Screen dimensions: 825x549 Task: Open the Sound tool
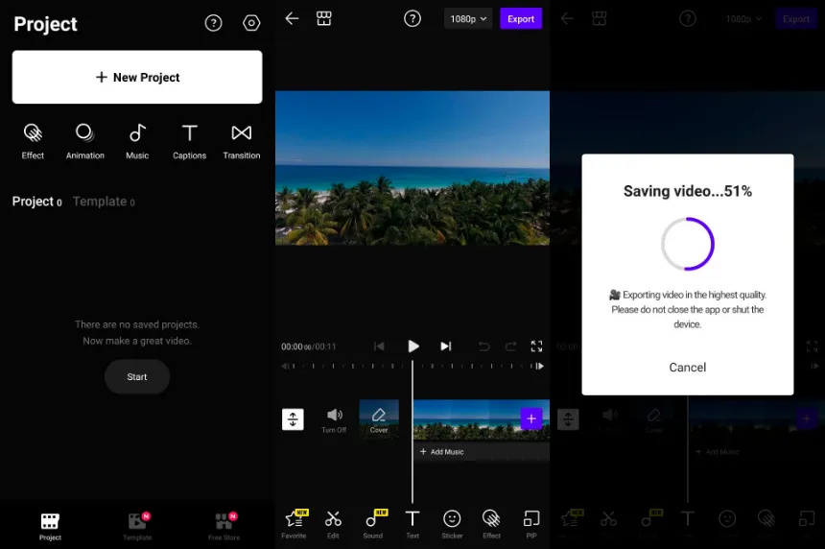click(373, 524)
